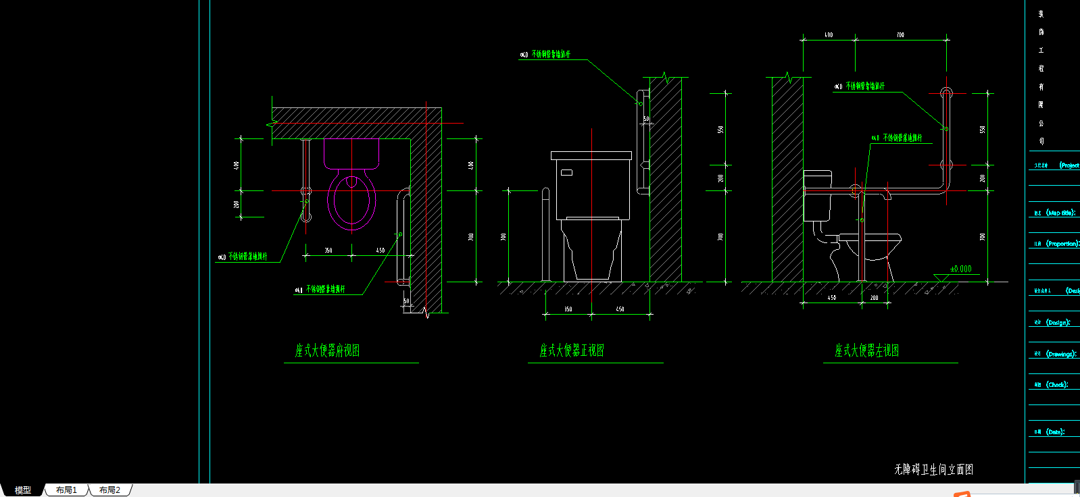
Task: Select the toilet bowl in the left view
Action: pos(869,246)
